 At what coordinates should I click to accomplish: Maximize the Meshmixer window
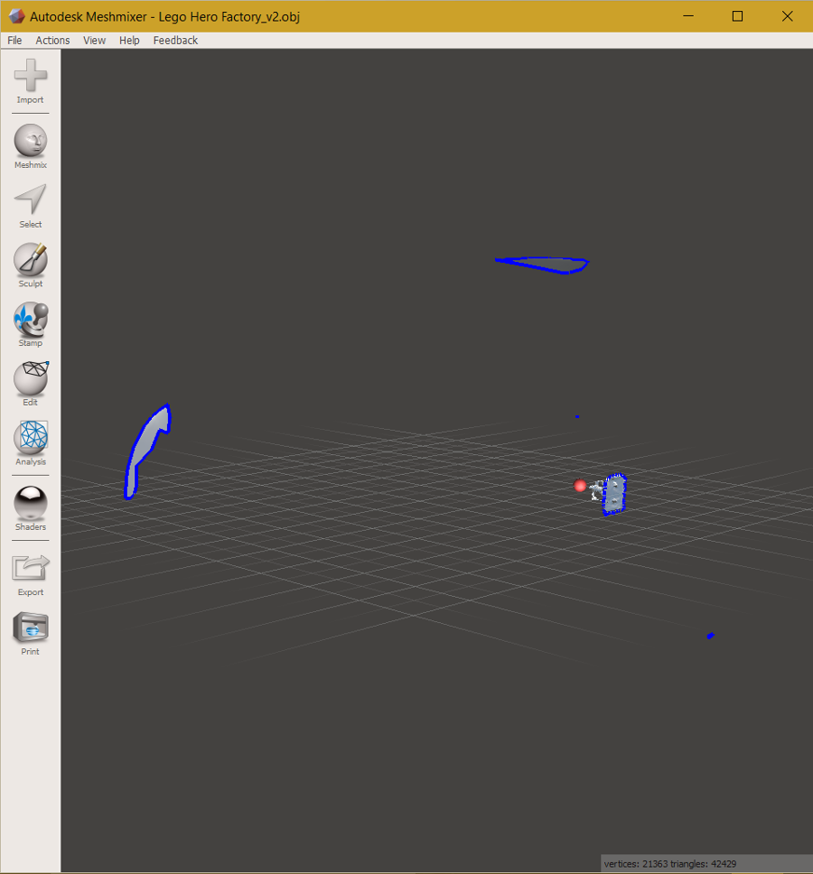[x=737, y=16]
